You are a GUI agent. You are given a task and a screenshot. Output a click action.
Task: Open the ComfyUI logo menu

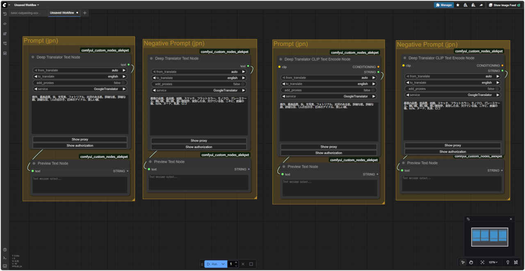[4, 5]
